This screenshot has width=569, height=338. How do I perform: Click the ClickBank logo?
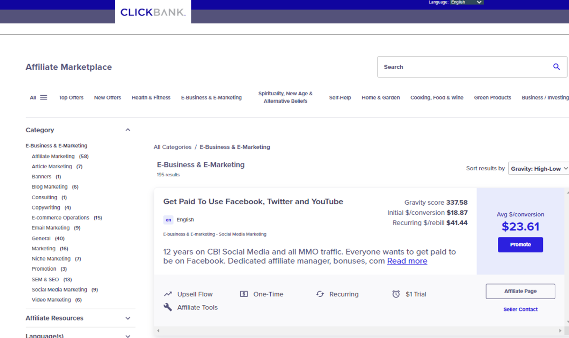pos(153,12)
